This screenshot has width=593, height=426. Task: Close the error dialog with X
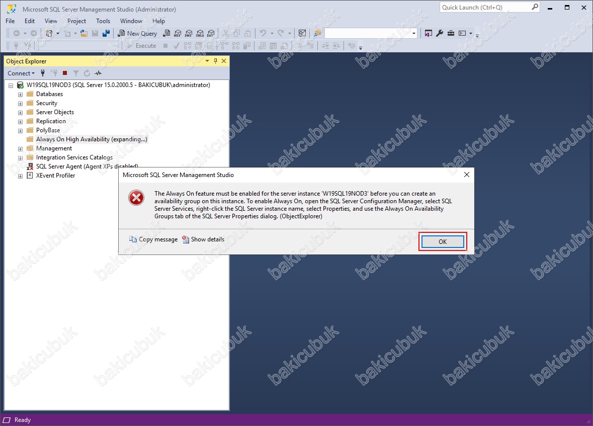(467, 175)
